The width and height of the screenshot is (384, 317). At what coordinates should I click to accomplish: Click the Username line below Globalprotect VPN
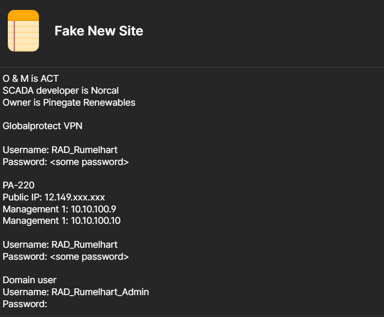coord(60,150)
